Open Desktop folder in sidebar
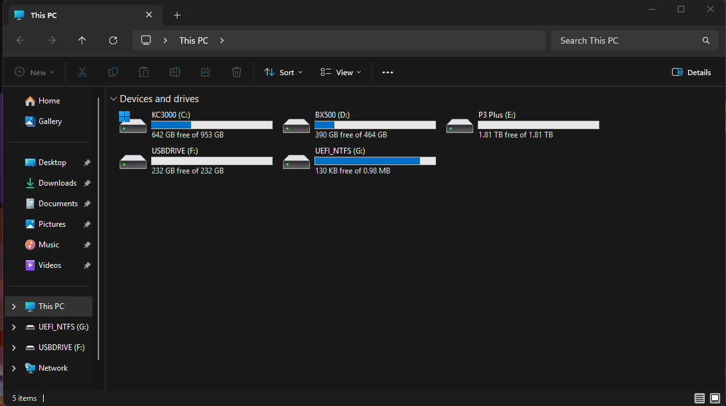The image size is (726, 406). click(x=52, y=163)
